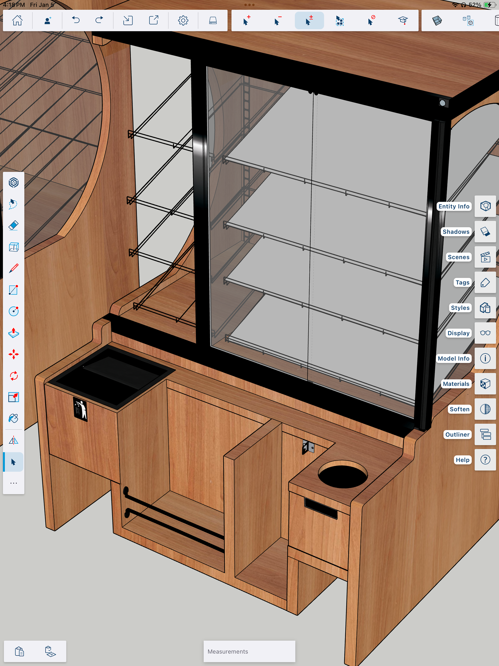Go to the Home screen
The height and width of the screenshot is (666, 499).
tap(17, 21)
